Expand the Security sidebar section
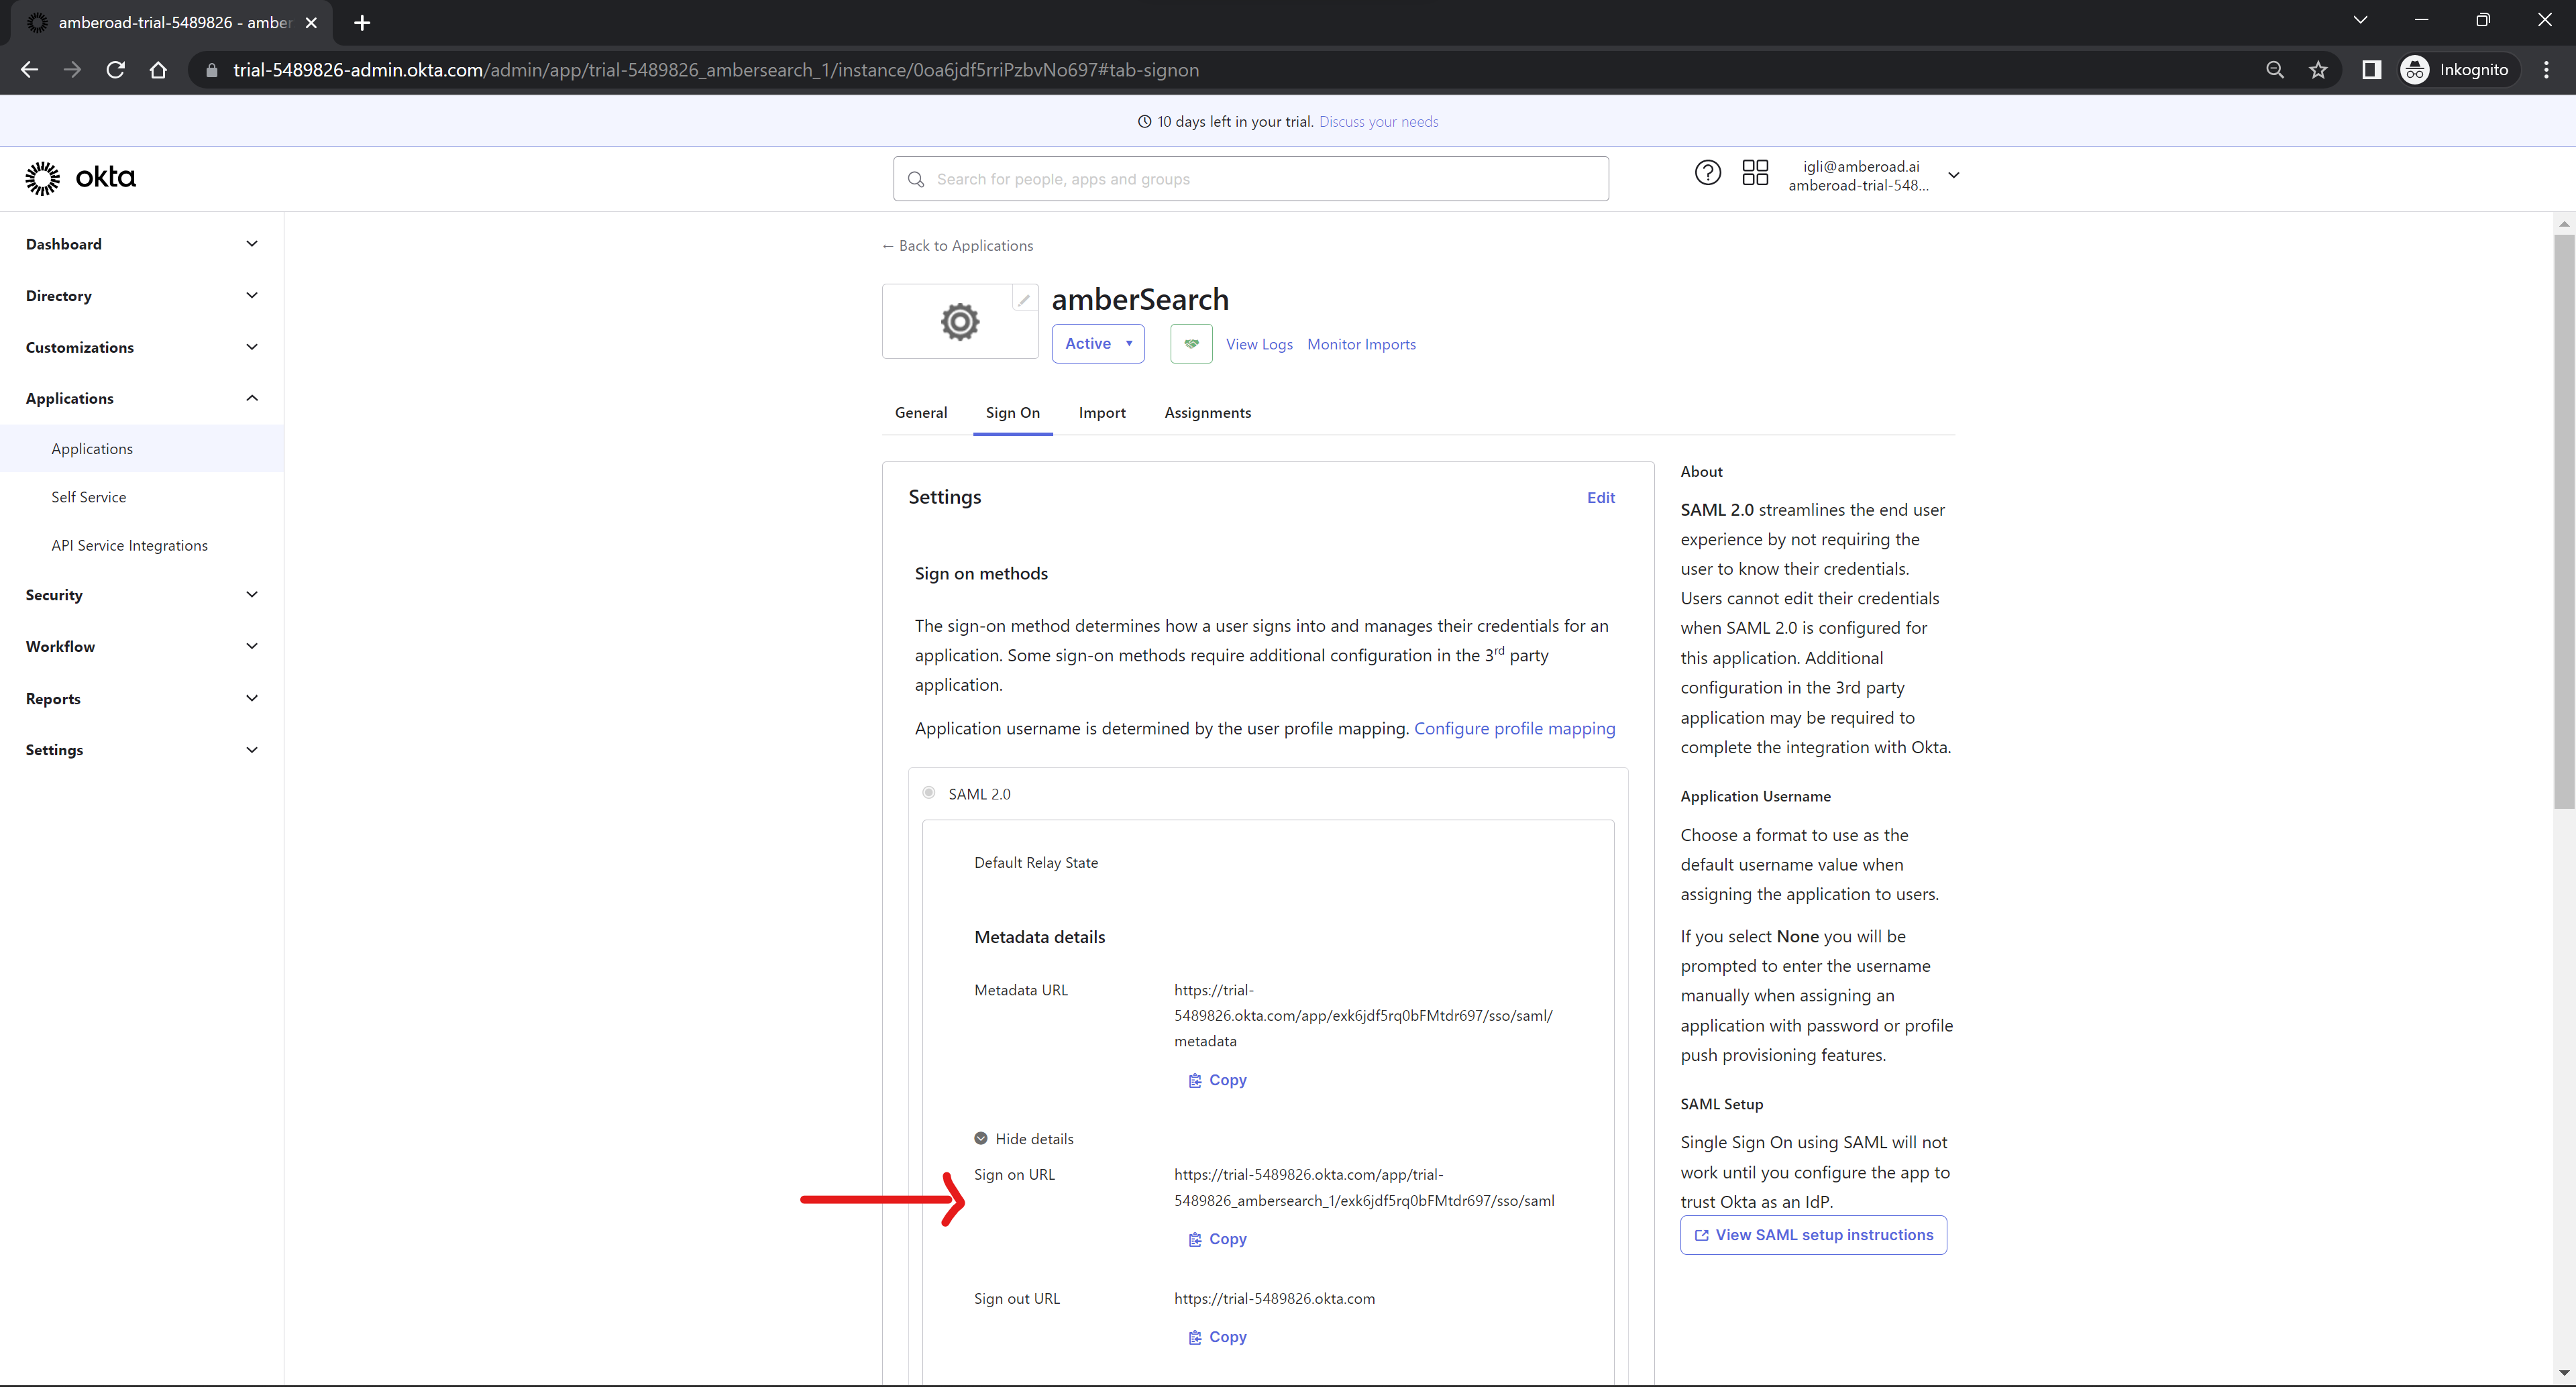Screen dimensions: 2576x1387 point(142,595)
